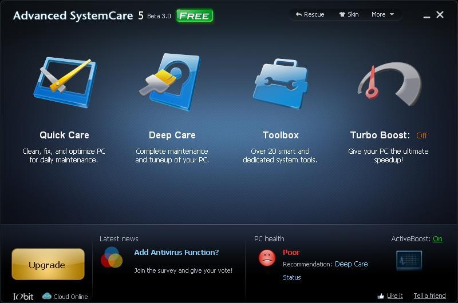The image size is (458, 303).
Task: Click the gold Upgrade button
Action: [x=48, y=264]
